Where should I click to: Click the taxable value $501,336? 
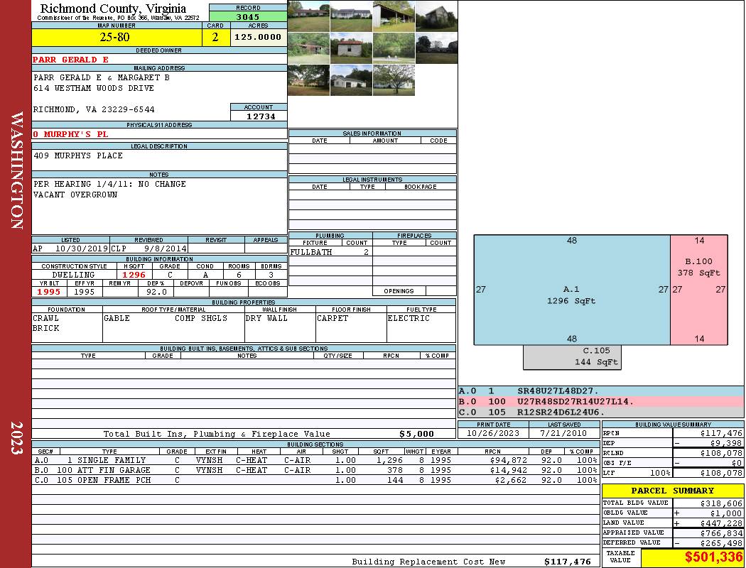tap(713, 557)
